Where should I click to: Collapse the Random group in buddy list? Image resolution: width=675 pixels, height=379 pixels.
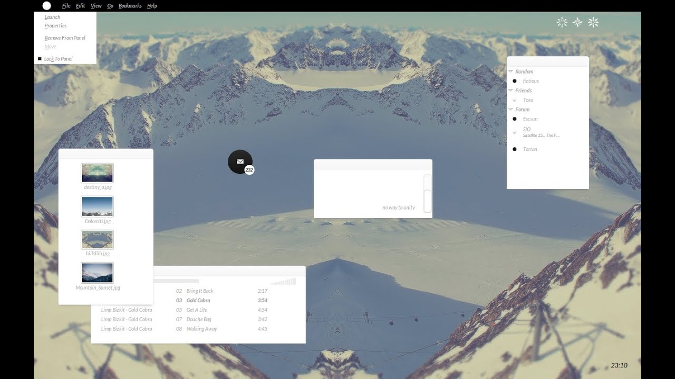point(510,72)
